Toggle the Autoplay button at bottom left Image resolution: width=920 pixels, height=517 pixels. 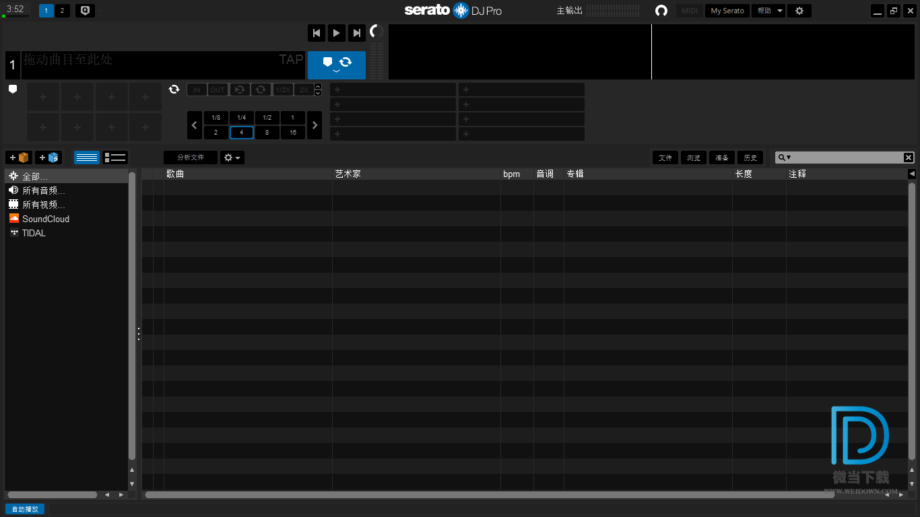pyautogui.click(x=25, y=509)
